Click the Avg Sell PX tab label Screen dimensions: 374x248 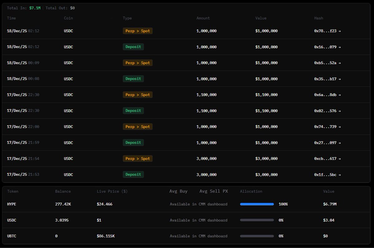[213, 191]
